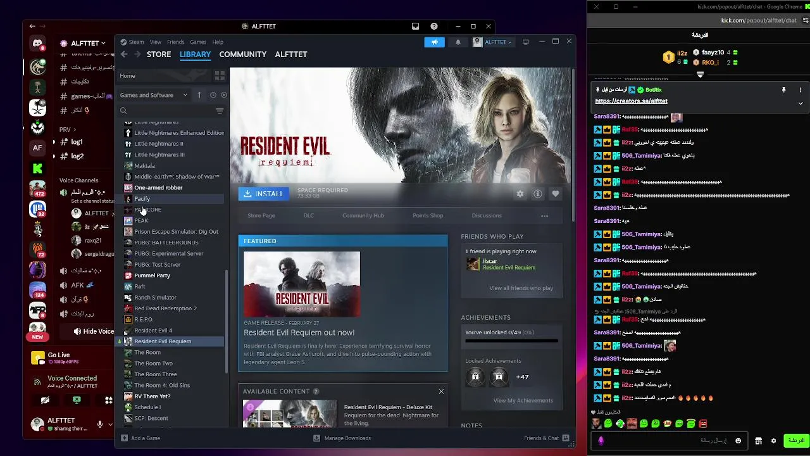Open Steam notifications bell
The height and width of the screenshot is (456, 810).
click(x=458, y=42)
